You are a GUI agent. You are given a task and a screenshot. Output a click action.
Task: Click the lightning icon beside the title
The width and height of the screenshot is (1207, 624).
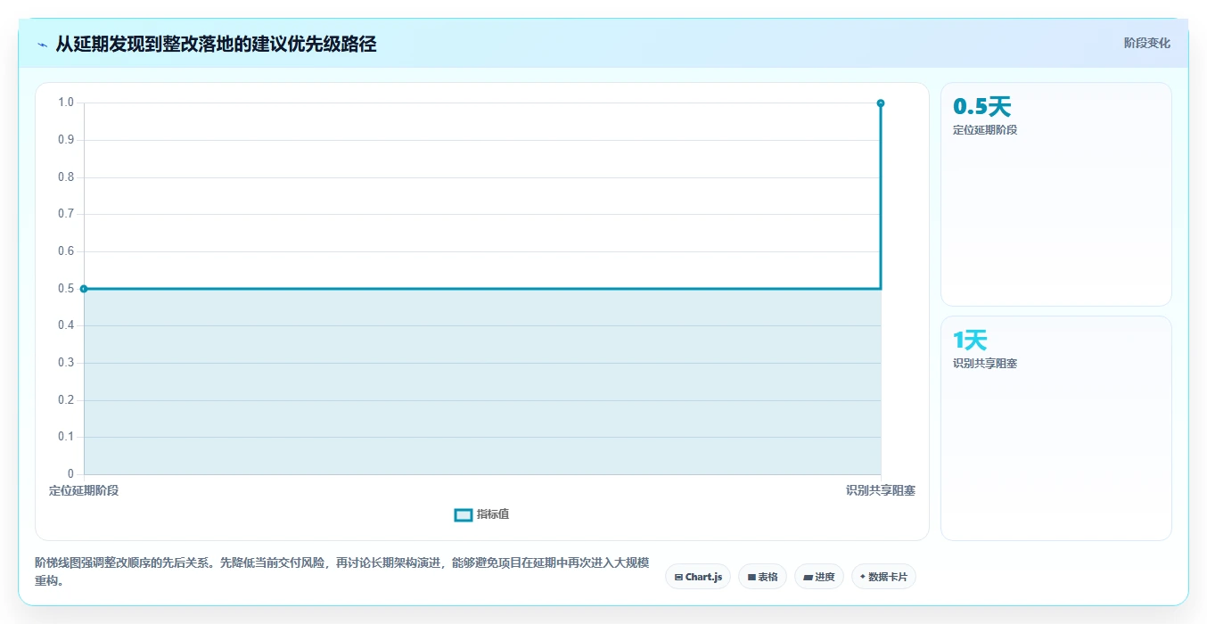click(42, 45)
